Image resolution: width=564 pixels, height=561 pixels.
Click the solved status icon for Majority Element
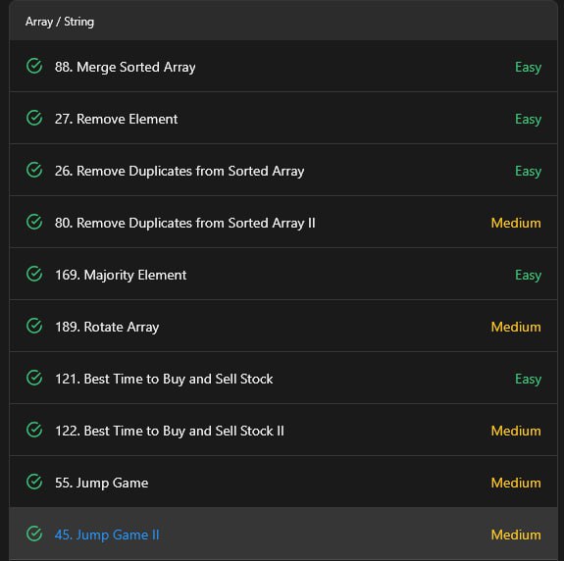pos(34,274)
